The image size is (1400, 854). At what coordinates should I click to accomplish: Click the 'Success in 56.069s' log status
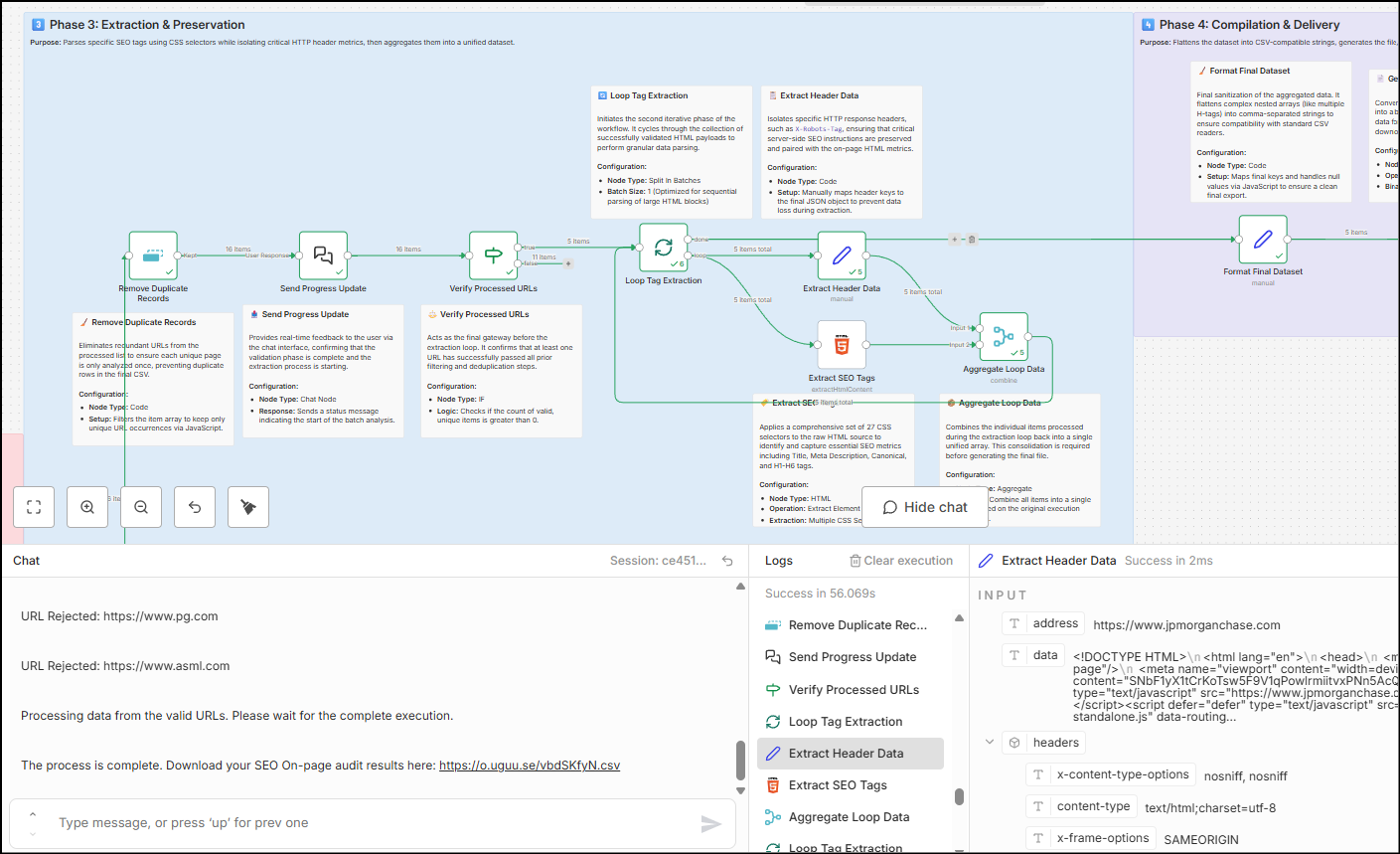tap(821, 594)
